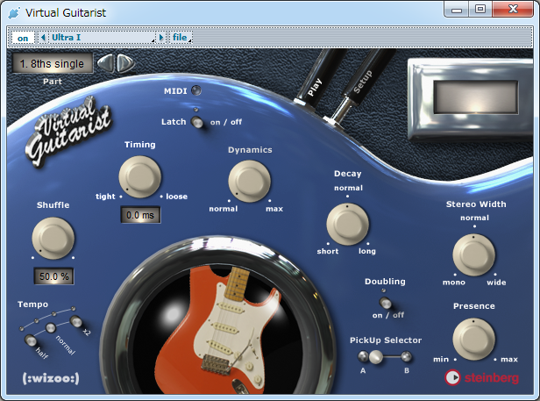Click the Dynamics 'max' label
The width and height of the screenshot is (540, 401).
coord(274,209)
